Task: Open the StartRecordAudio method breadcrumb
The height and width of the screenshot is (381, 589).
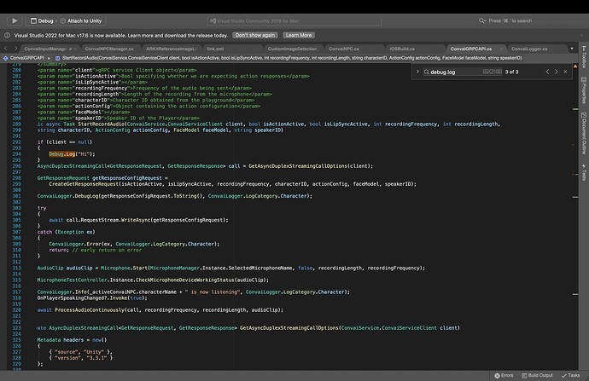Action: pyautogui.click(x=289, y=58)
